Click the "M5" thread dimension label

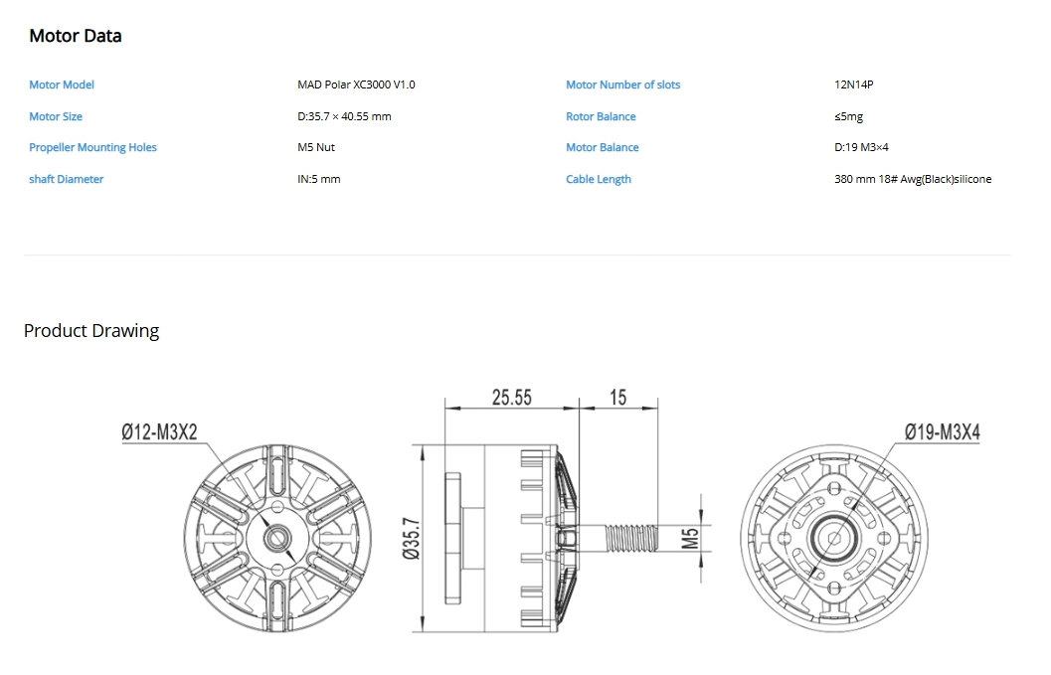click(690, 538)
